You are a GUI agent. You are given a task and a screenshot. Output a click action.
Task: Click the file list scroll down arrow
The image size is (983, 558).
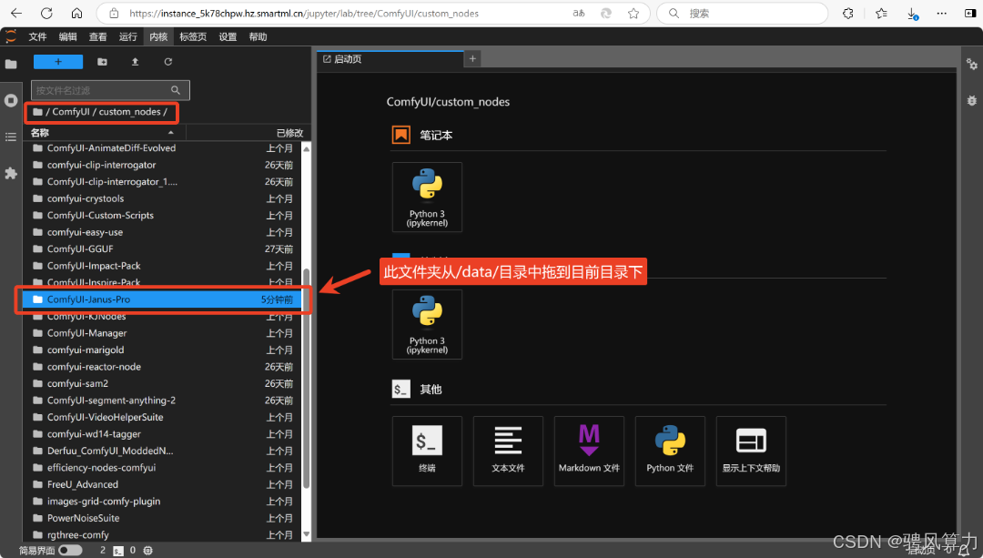tap(306, 535)
